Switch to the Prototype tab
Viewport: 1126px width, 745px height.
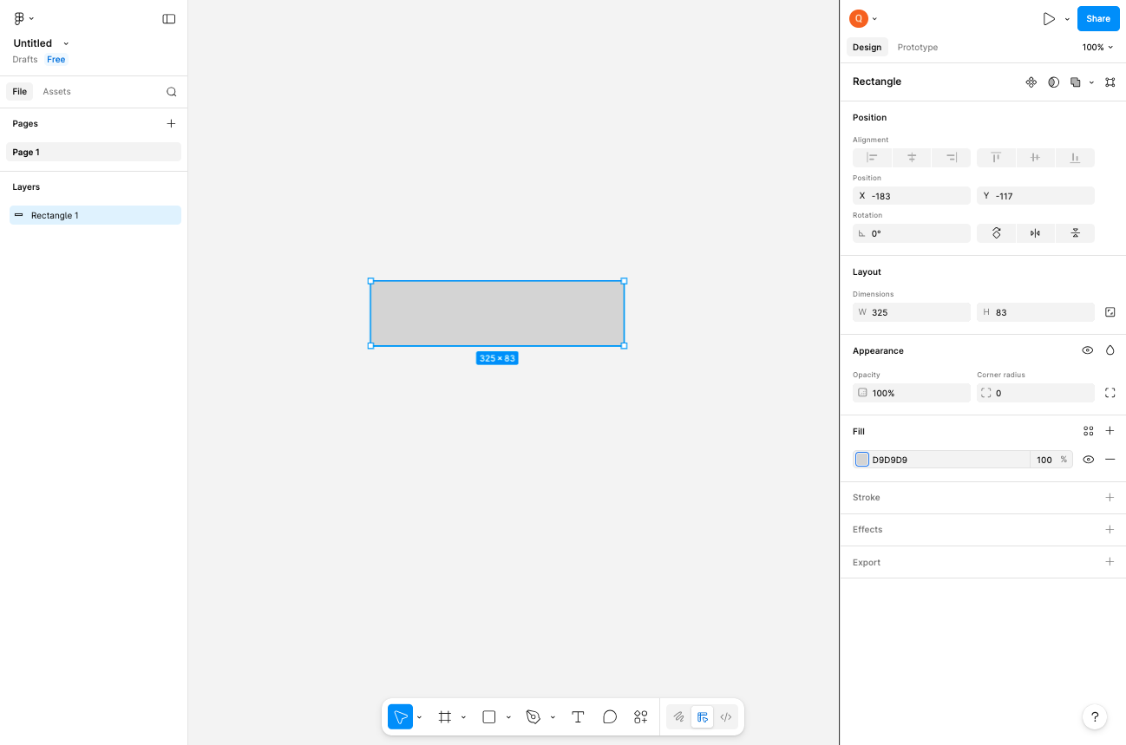(x=918, y=48)
